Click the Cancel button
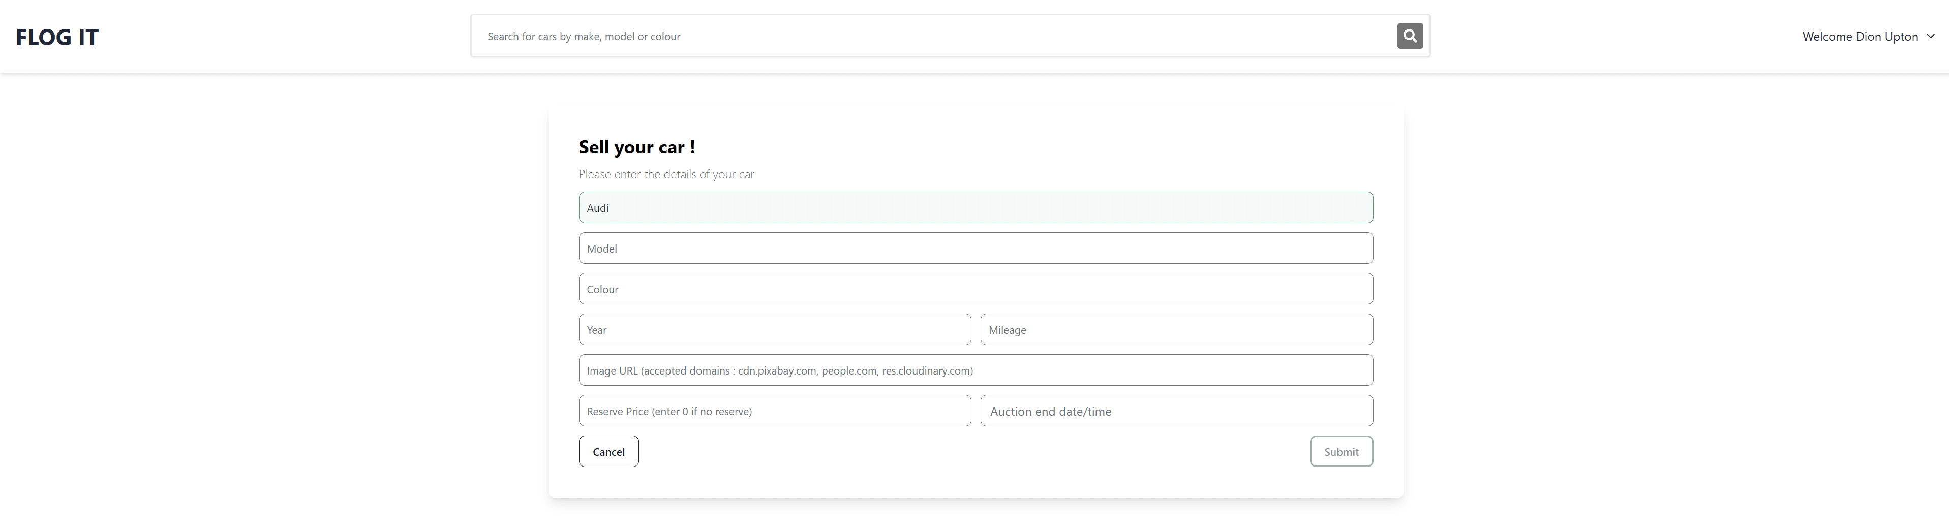 (608, 451)
